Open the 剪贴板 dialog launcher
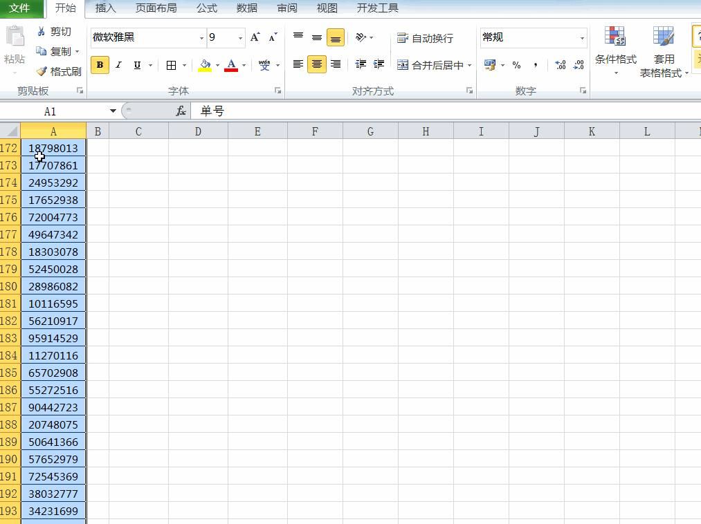This screenshot has width=701, height=524. click(x=80, y=91)
